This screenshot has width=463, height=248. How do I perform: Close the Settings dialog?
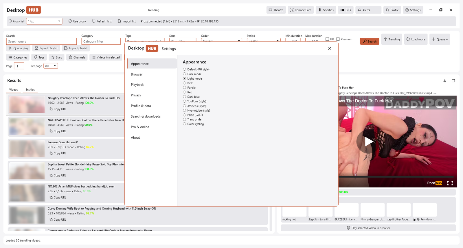[330, 48]
